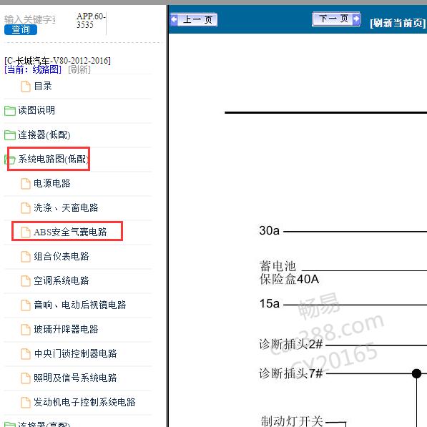Click the open folder icon for 系统电路图(低配)

click(x=10, y=159)
